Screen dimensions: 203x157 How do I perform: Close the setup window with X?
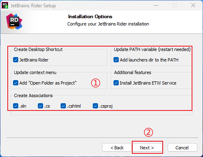click(x=193, y=5)
